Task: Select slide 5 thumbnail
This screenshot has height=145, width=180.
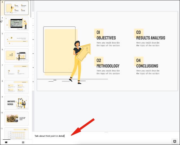Action: (17, 39)
